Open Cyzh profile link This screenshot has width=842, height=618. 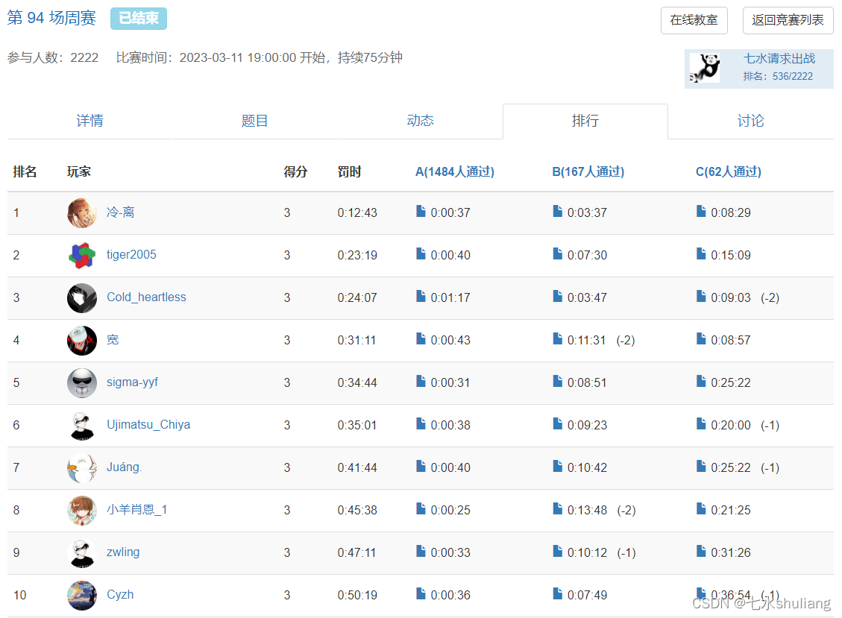tap(120, 594)
